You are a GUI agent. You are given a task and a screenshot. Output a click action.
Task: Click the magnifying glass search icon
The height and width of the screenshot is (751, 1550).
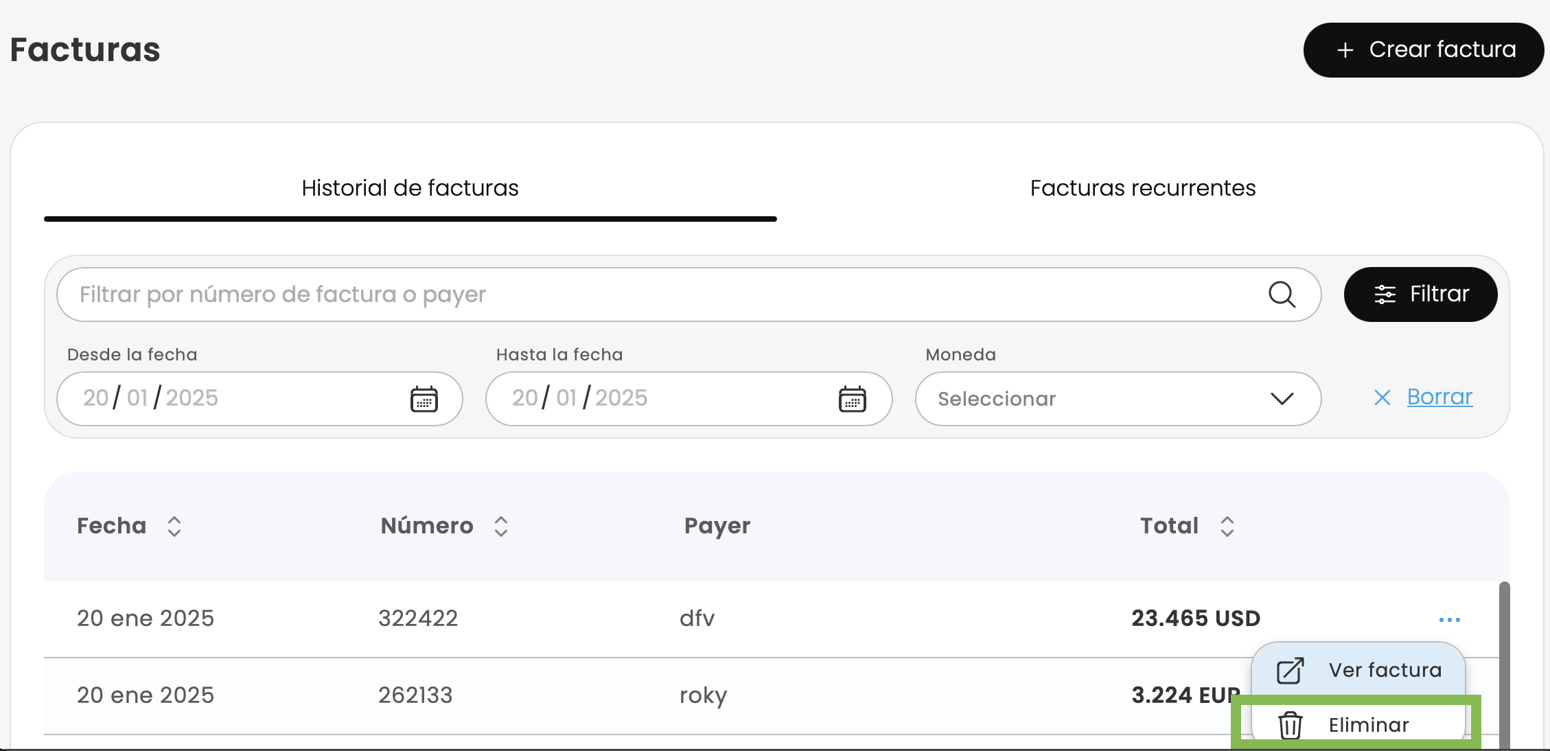pyautogui.click(x=1282, y=294)
